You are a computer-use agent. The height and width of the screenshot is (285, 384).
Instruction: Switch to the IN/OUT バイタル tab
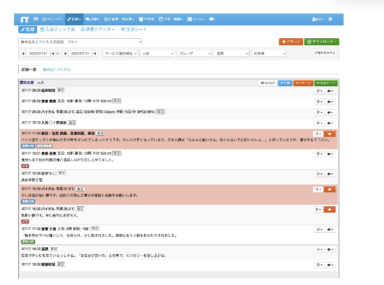pos(57,69)
